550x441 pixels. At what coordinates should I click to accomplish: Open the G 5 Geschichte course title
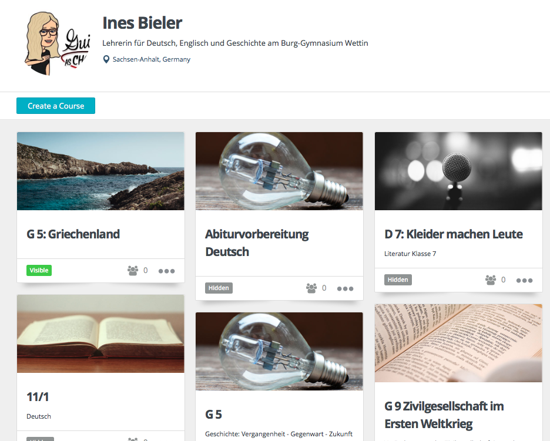pos(213,415)
